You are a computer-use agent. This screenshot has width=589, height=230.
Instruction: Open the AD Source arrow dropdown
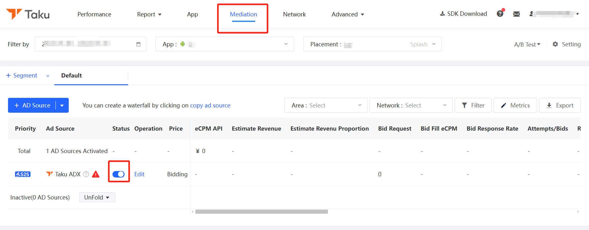pyautogui.click(x=62, y=105)
